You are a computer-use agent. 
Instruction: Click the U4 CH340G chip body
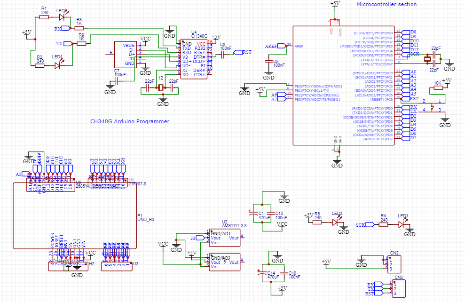coord(194,59)
